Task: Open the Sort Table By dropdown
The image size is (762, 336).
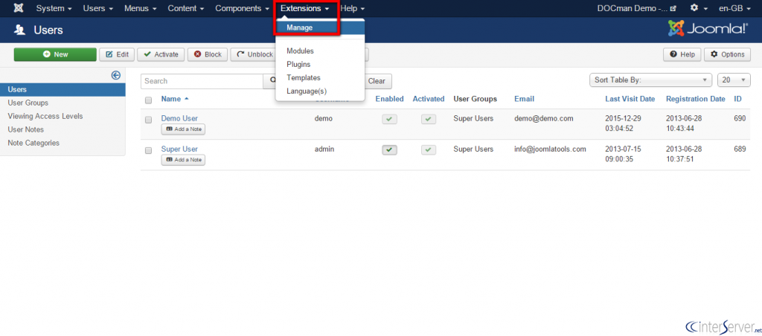Action: tap(650, 80)
